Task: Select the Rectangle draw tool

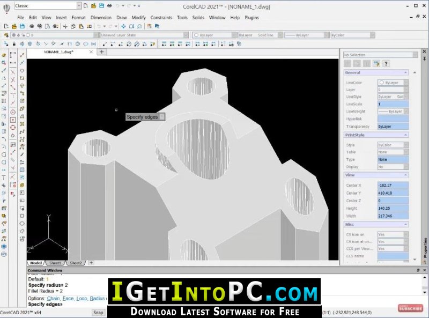Action: tap(22, 78)
